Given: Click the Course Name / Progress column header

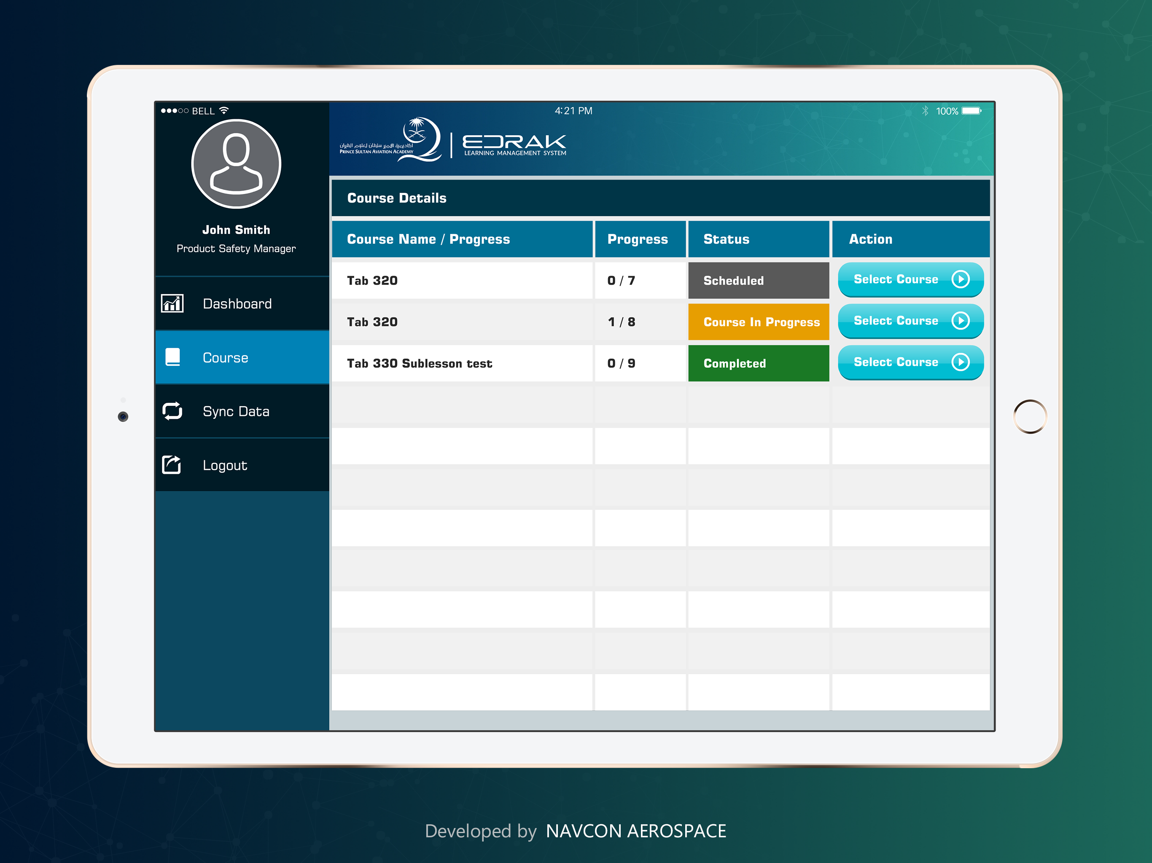Looking at the screenshot, I should [428, 239].
